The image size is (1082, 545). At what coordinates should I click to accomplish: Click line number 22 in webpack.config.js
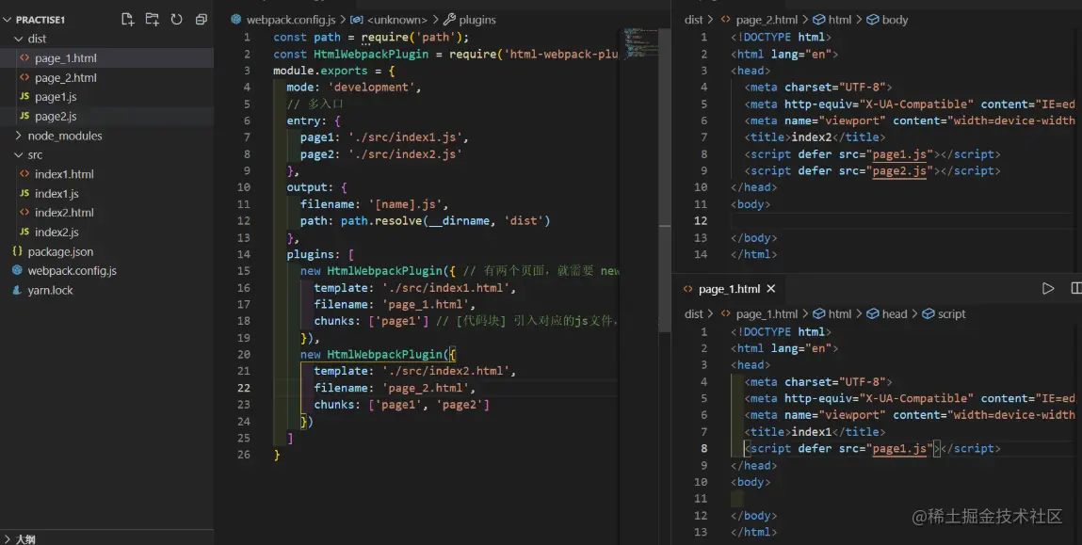coord(244,388)
